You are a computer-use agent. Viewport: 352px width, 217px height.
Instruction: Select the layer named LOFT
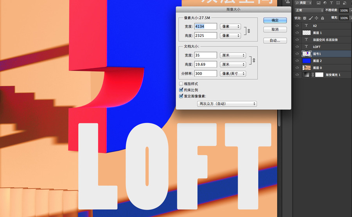tap(317, 47)
